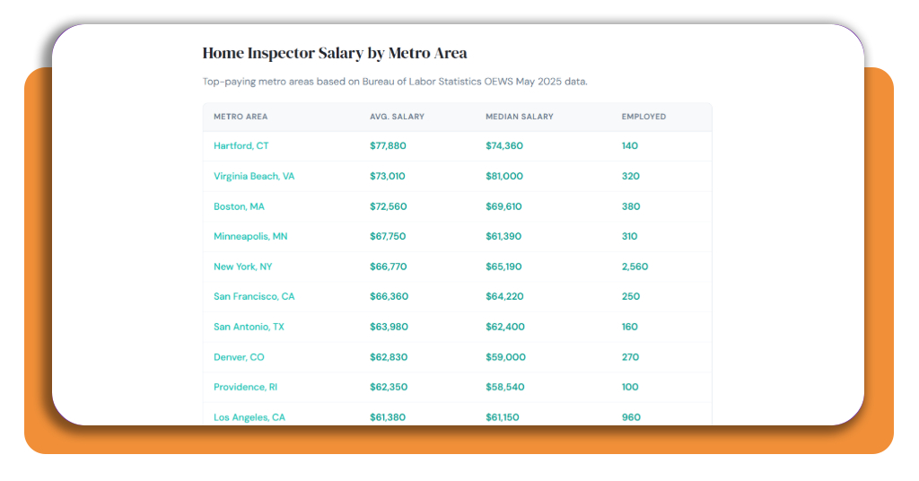Select New York's employed value 2,560
This screenshot has width=919, height=481.
[635, 267]
